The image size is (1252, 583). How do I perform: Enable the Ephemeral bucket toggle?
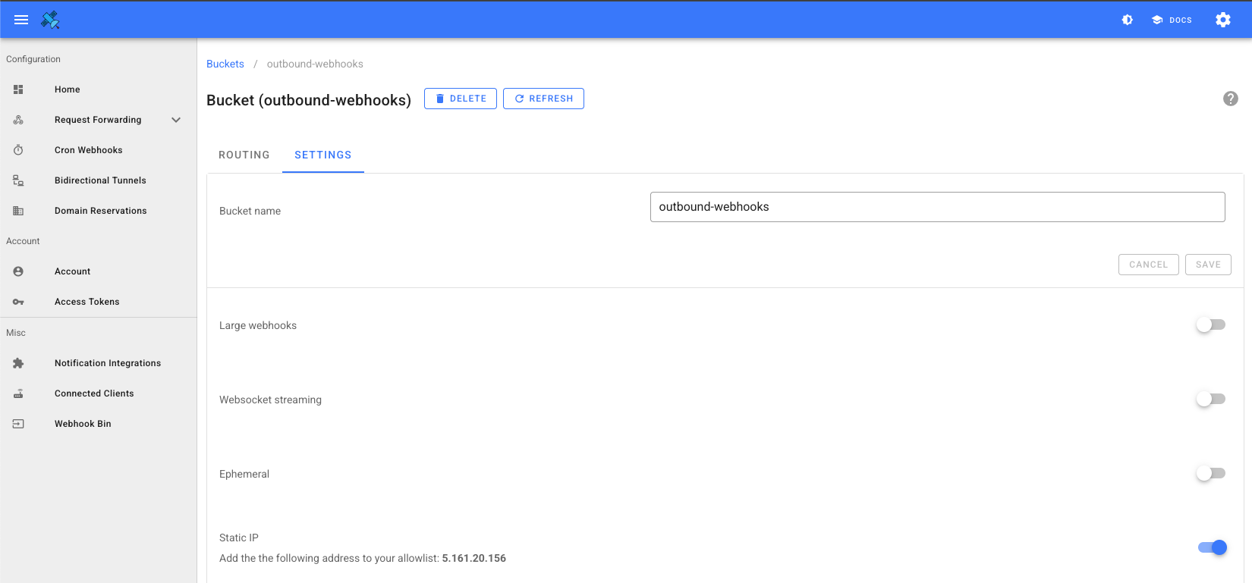click(x=1210, y=473)
